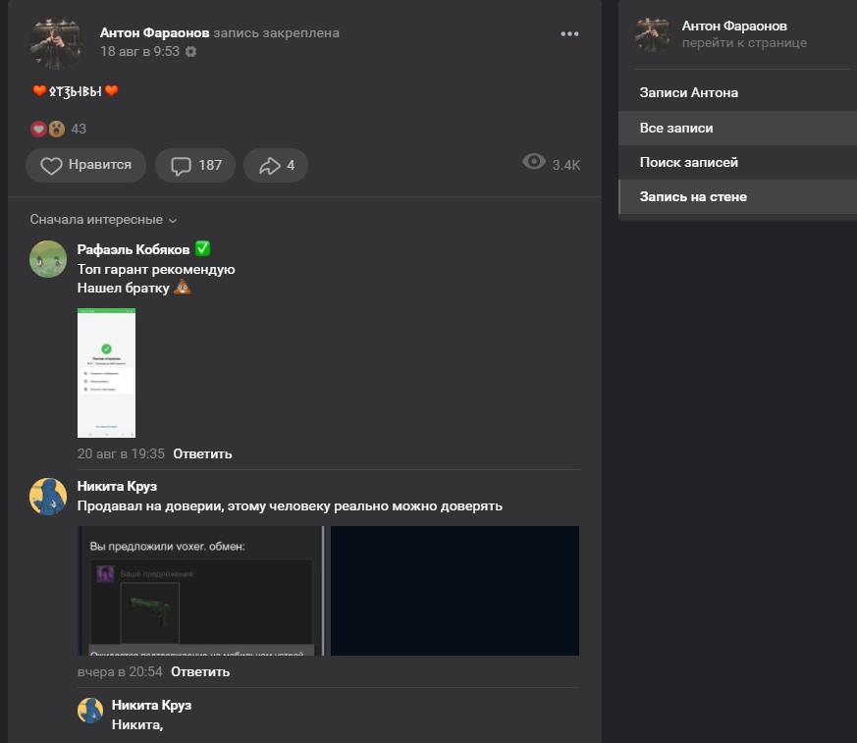Click Никита Круз's avatar next to comment
Screen dimensions: 857x743
pos(48,497)
